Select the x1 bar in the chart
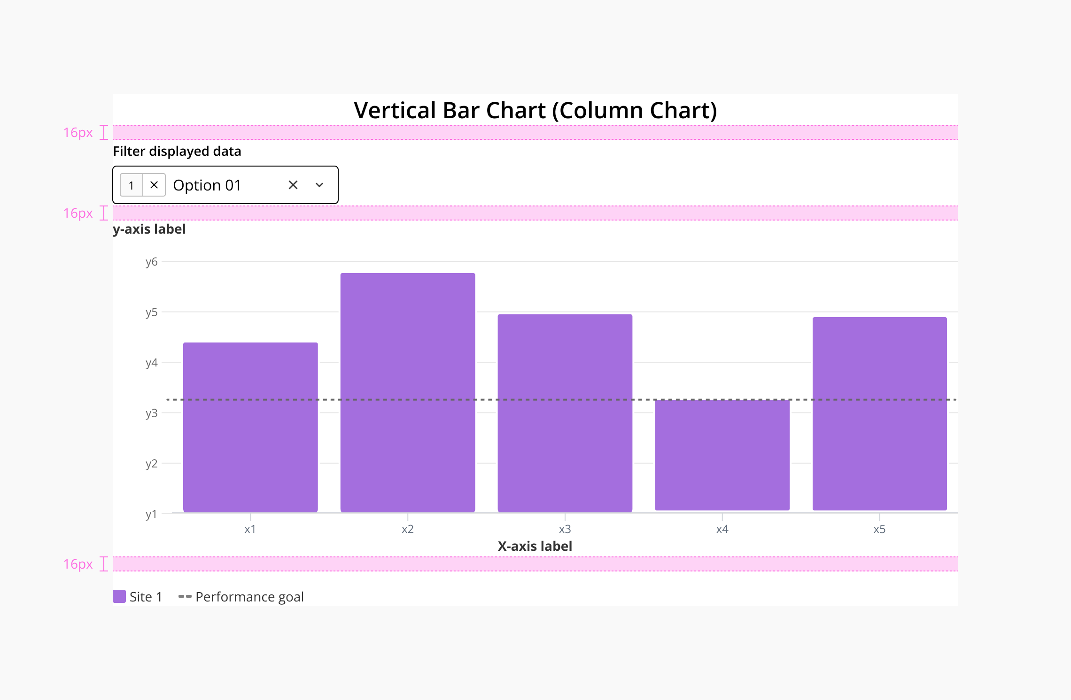This screenshot has width=1071, height=700. (x=250, y=427)
